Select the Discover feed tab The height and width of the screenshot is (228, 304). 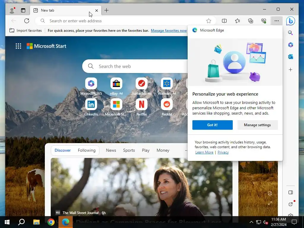63,150
